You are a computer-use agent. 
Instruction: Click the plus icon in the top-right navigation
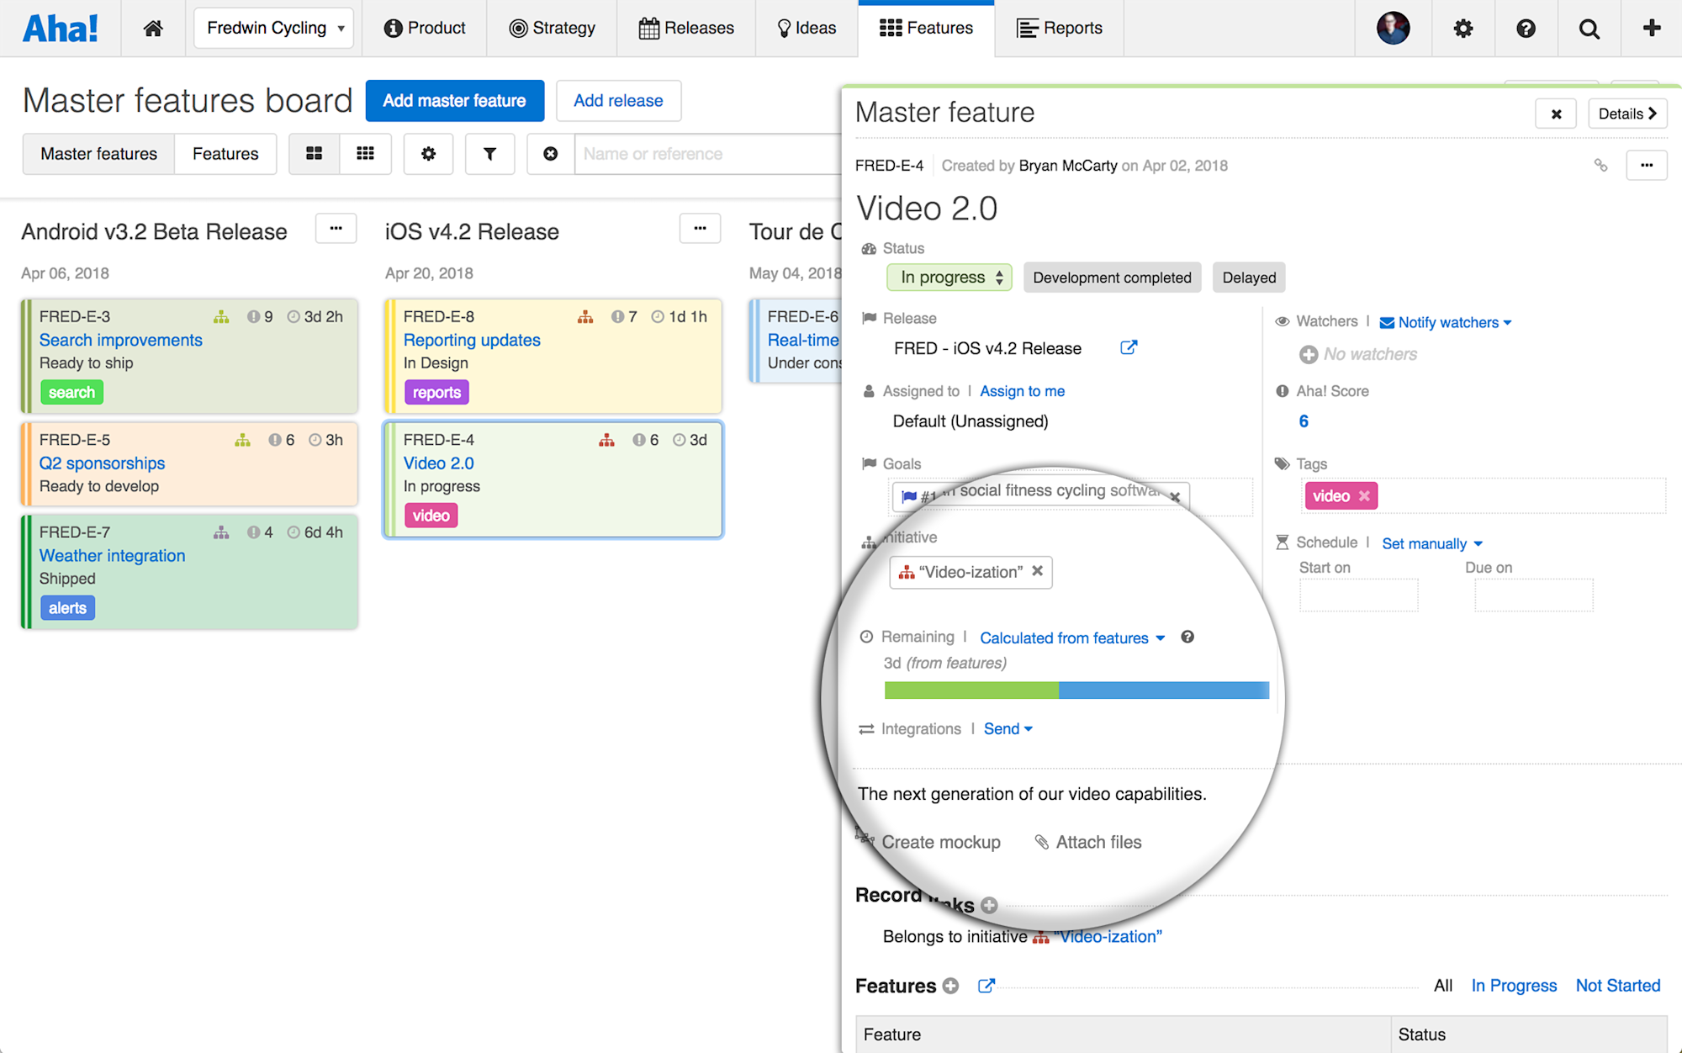(1651, 28)
